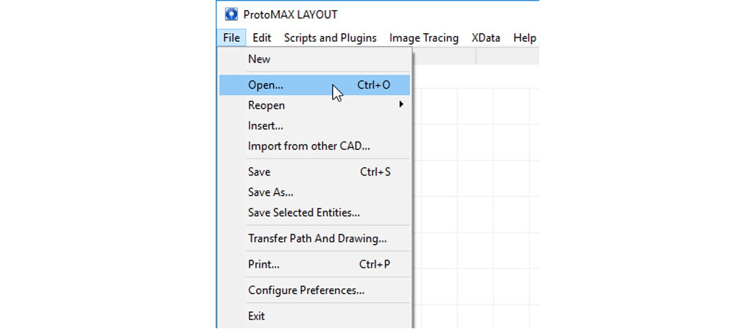Click the ProtoMAX LAYOUT app icon

231,14
